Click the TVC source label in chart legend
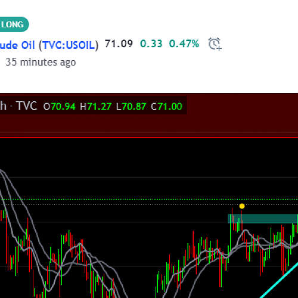The image size is (298, 298). click(x=26, y=105)
